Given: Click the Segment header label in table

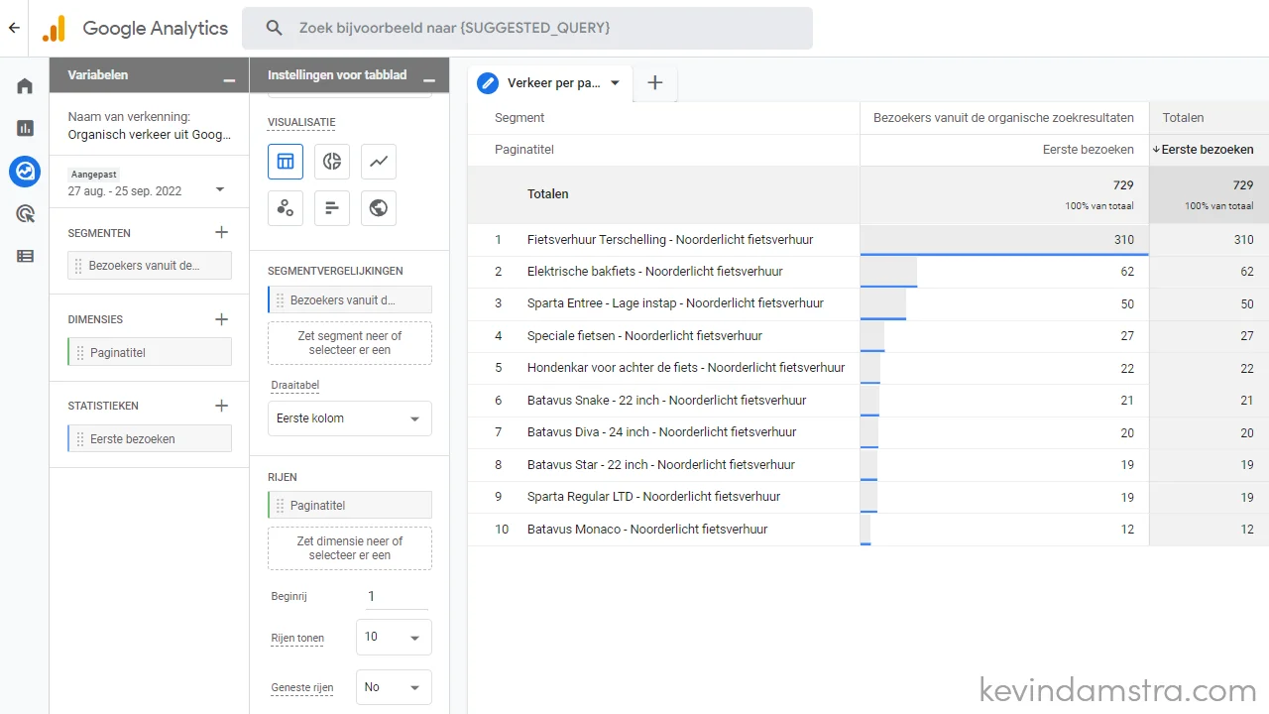Looking at the screenshot, I should 519,117.
